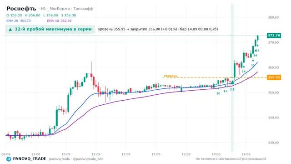Click the 370.00 price axis label
This screenshot has width=291, height=164.
click(273, 42)
